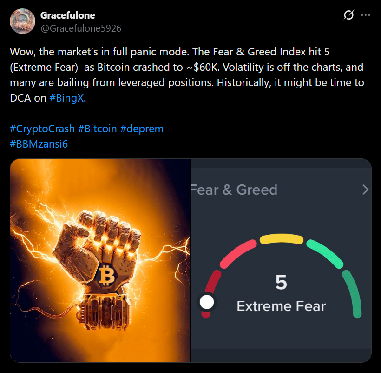Click the #Bitcoin hashtag
The height and width of the screenshot is (373, 381).
click(x=97, y=128)
